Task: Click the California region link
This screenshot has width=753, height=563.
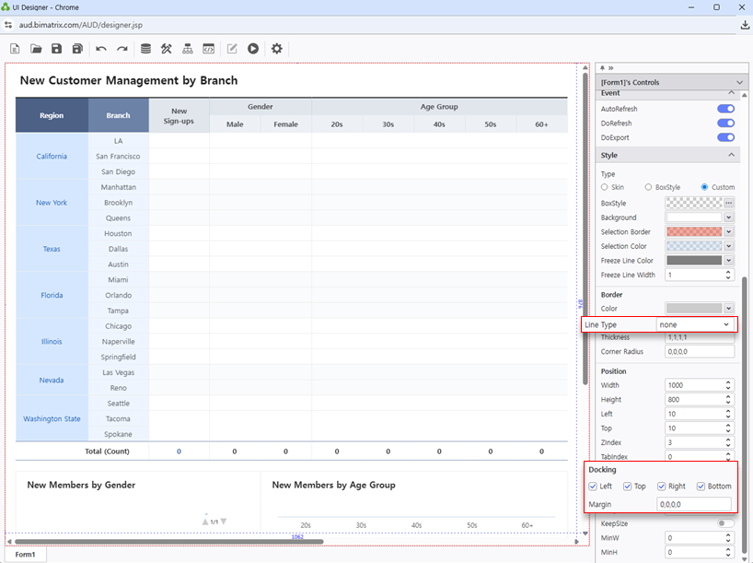Action: [x=52, y=157]
